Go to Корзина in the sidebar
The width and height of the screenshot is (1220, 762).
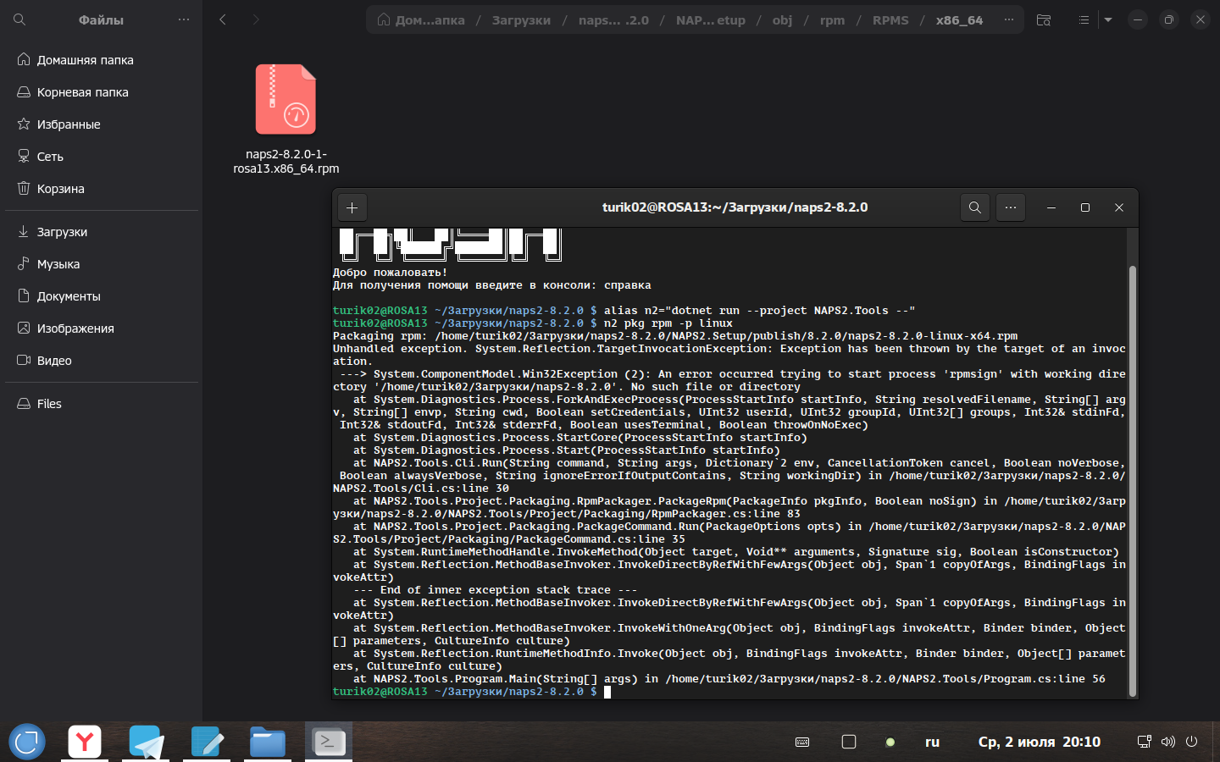coord(60,189)
